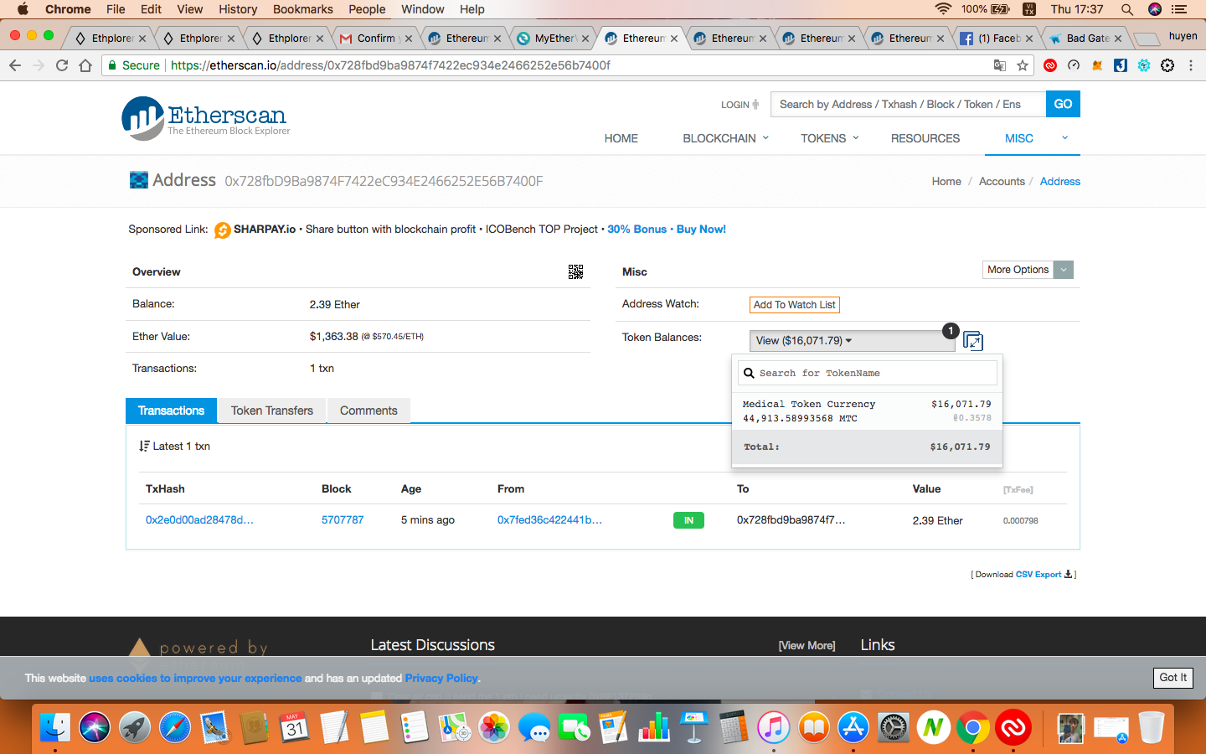Open the App Store from the dock
This screenshot has height=754, width=1206.
click(853, 727)
